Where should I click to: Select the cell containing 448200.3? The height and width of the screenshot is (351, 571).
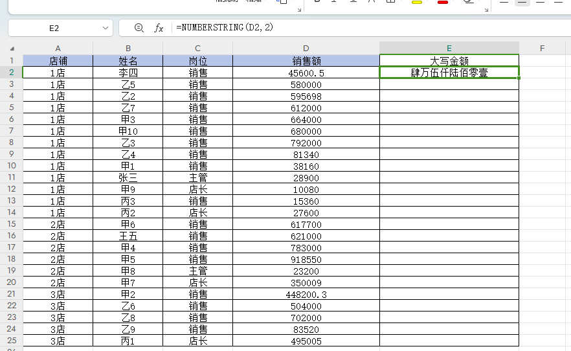[306, 294]
